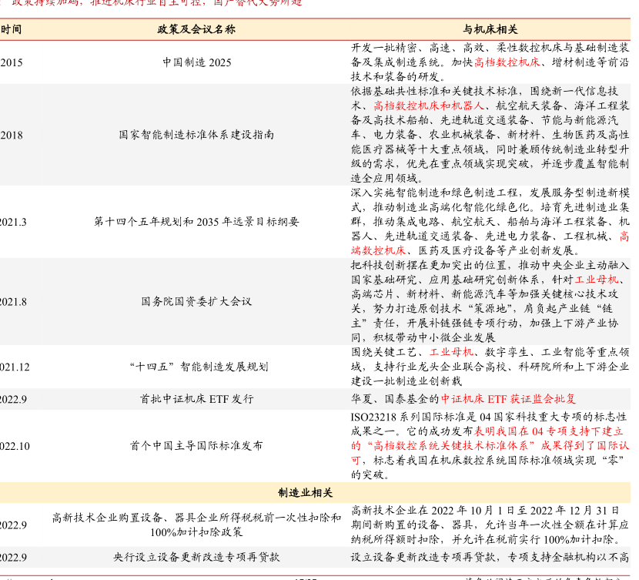
Task: Click red text 中证机床 ETF 获证监会批复
Action: point(508,399)
